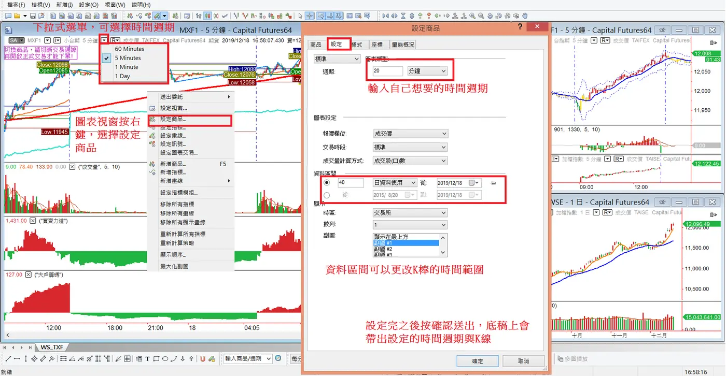Select the WS_TXF workspace tab
This screenshot has width=726, height=376.
pyautogui.click(x=52, y=347)
